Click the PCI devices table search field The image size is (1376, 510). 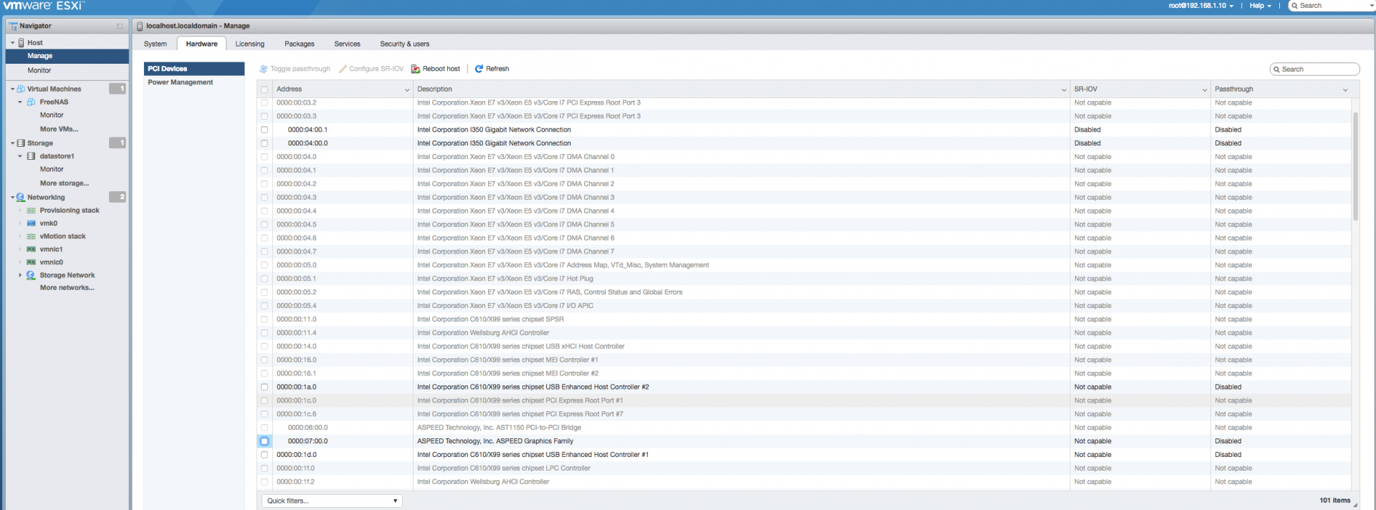[1314, 69]
